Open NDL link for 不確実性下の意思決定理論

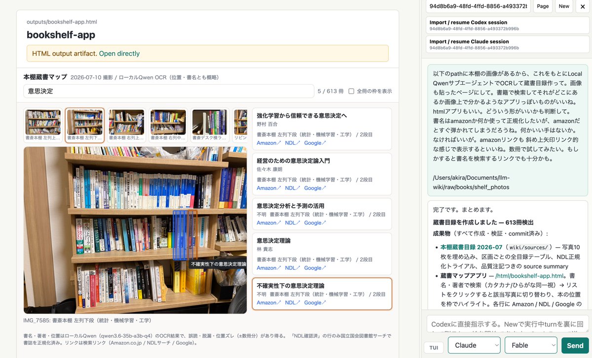293,302
